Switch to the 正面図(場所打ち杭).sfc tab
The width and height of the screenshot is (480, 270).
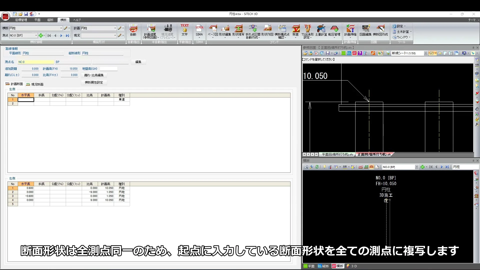click(374, 154)
